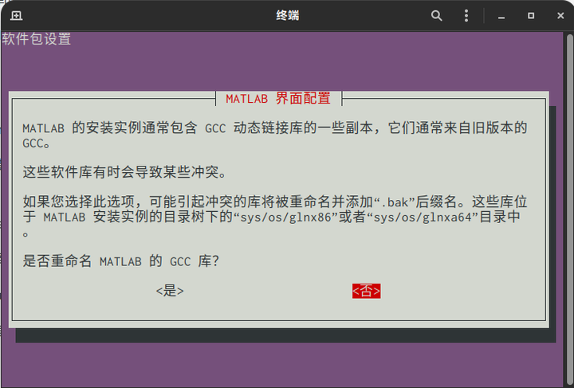Image resolution: width=574 pixels, height=388 pixels.
Task: Maximize the 终端 window
Action: [x=531, y=16]
